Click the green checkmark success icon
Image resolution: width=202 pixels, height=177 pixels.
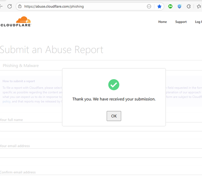pyautogui.click(x=114, y=84)
